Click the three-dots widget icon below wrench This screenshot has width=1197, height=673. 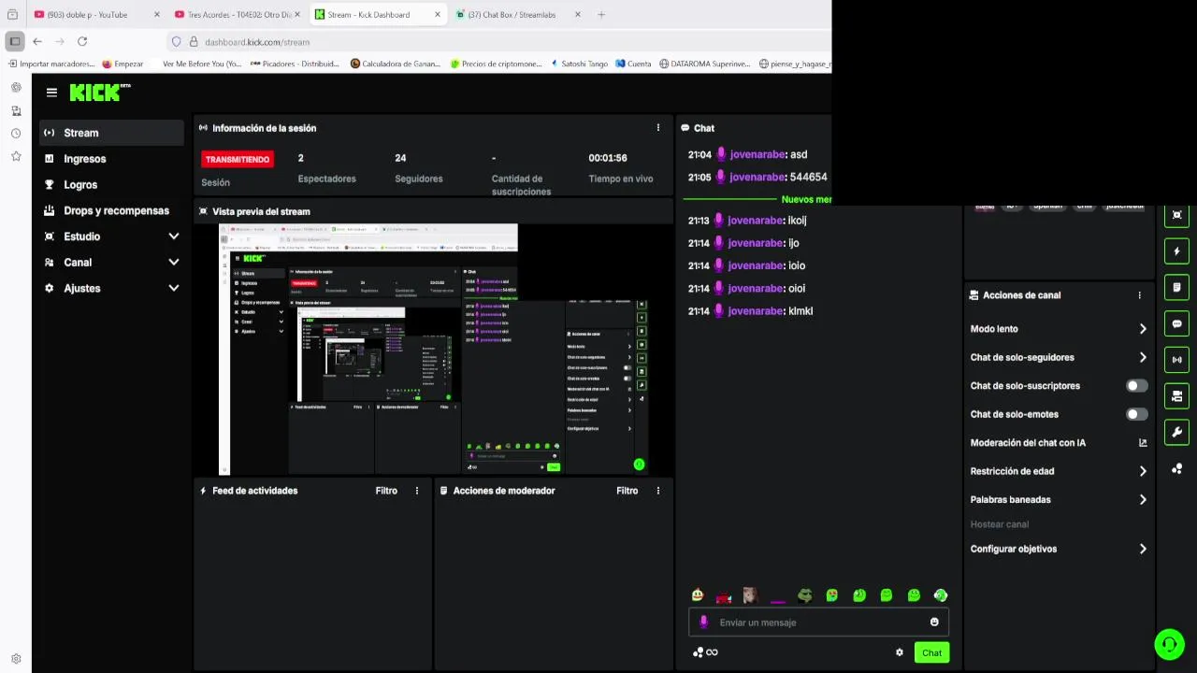pos(1177,468)
